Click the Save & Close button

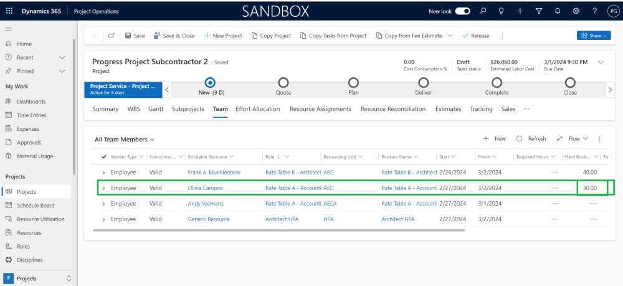click(174, 36)
